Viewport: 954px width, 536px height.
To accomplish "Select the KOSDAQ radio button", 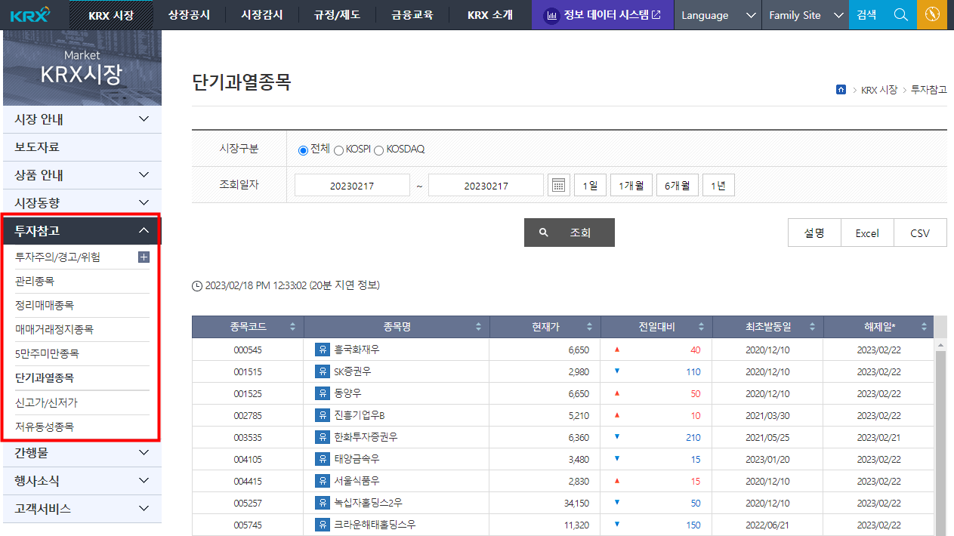I will pos(378,149).
